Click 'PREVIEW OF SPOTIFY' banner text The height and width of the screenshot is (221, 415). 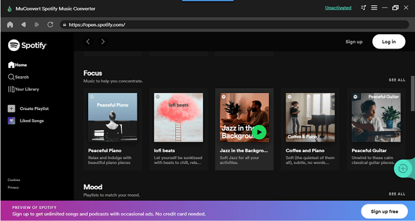tap(34, 208)
